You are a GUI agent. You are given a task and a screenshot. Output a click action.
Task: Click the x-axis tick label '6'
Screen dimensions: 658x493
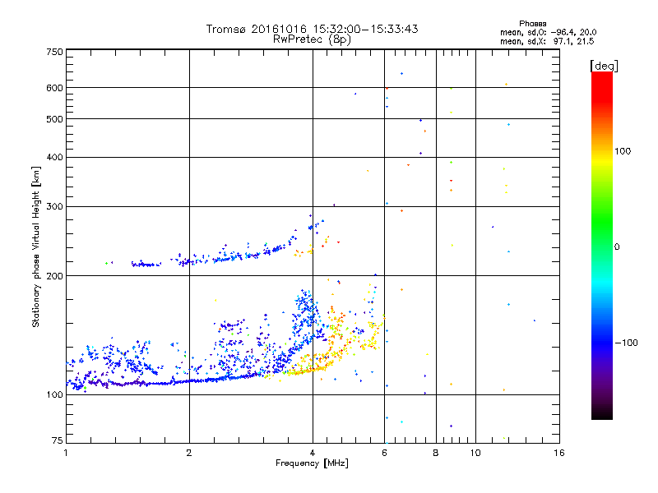[x=384, y=453]
